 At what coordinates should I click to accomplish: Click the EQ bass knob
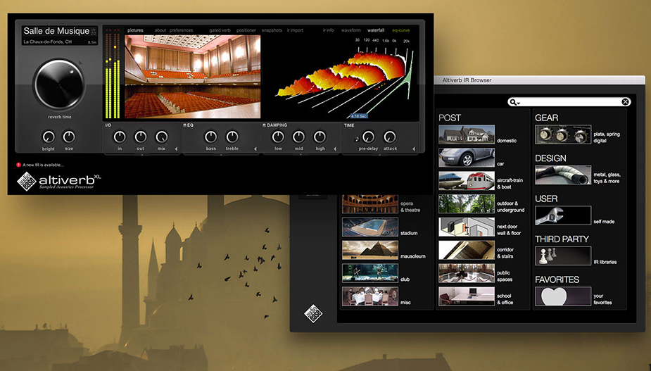211,137
